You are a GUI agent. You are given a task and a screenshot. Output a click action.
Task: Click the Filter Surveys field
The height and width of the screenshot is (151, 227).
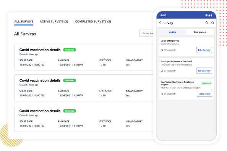coord(146,33)
